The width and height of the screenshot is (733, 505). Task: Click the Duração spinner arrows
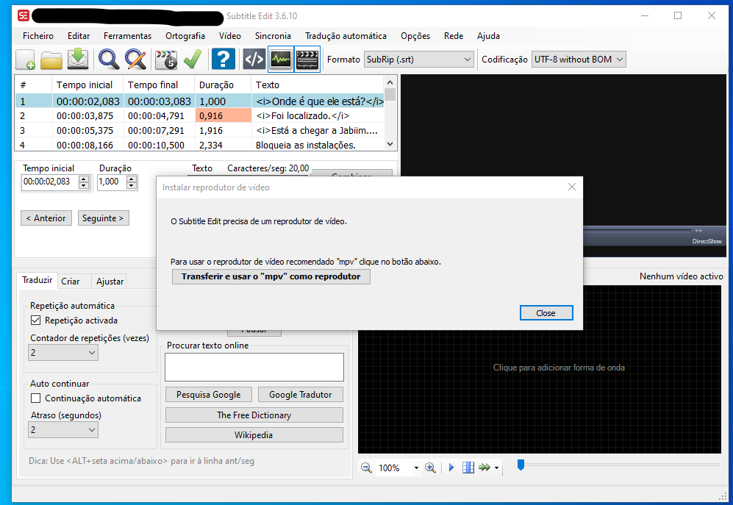[x=132, y=182]
